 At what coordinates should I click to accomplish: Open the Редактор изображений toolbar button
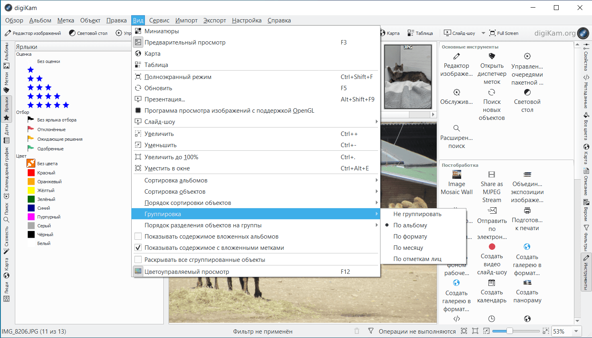(33, 33)
